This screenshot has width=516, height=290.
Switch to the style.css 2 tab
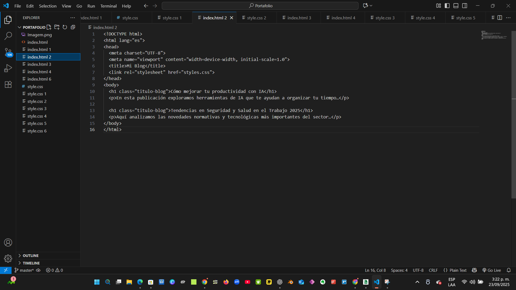pos(256,18)
